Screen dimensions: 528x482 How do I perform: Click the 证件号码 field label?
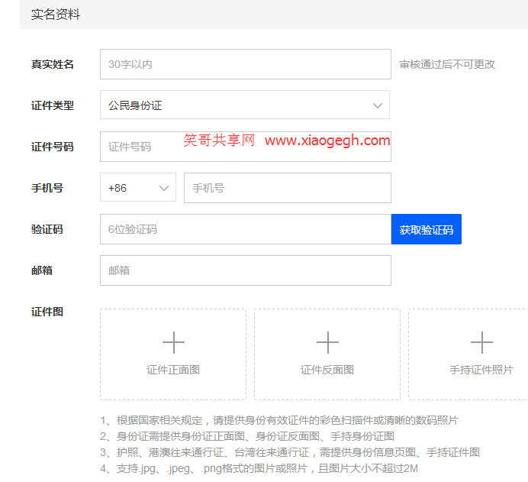tap(53, 147)
